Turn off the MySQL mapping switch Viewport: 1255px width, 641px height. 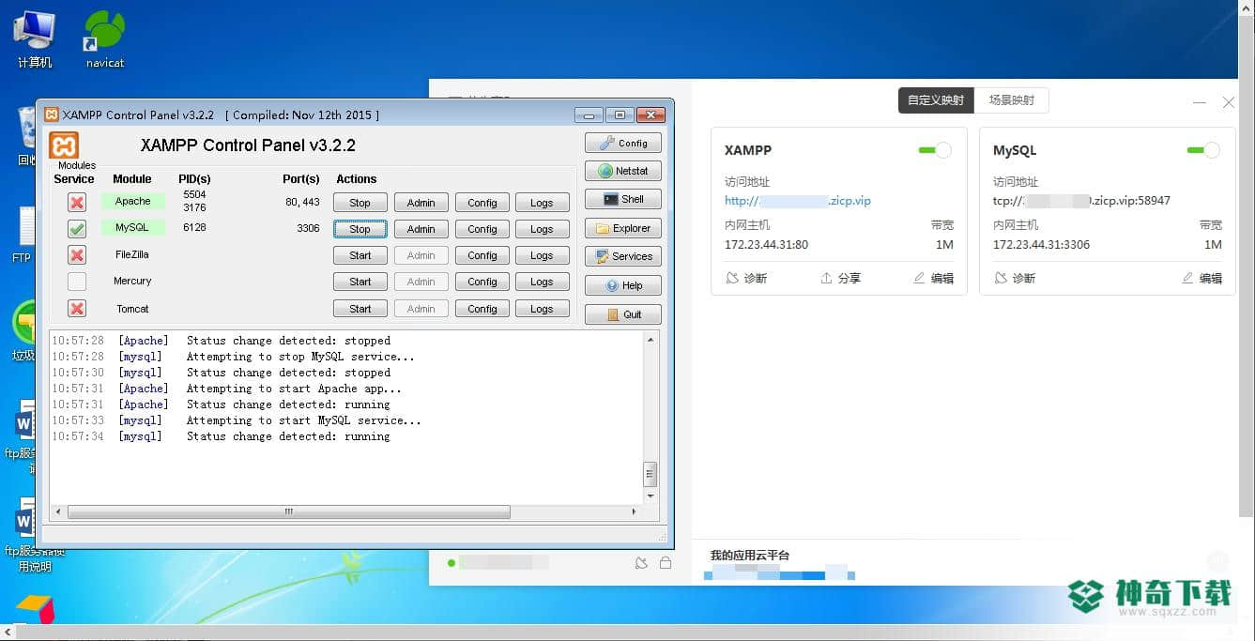1203,150
